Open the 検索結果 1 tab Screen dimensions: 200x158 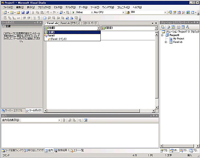tap(62, 150)
